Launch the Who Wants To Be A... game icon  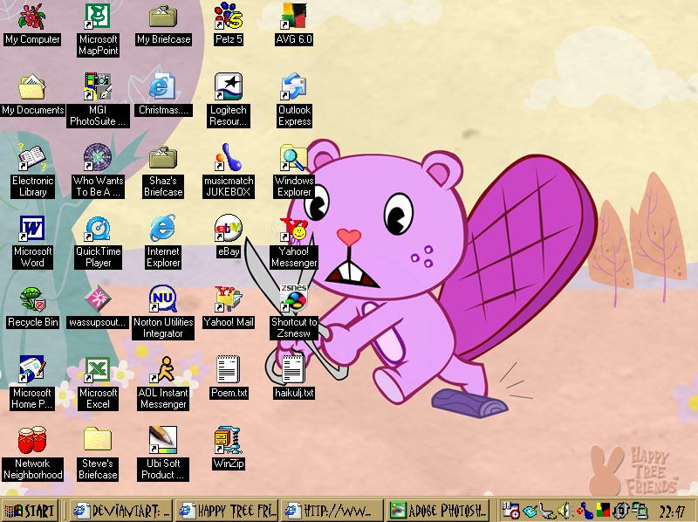(x=98, y=157)
